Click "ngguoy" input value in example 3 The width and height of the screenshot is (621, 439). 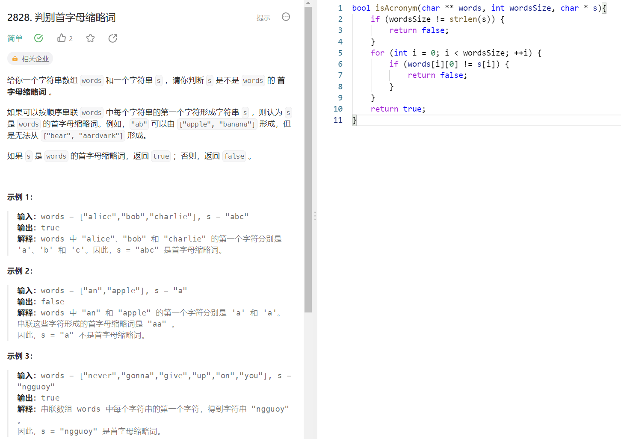point(36,387)
